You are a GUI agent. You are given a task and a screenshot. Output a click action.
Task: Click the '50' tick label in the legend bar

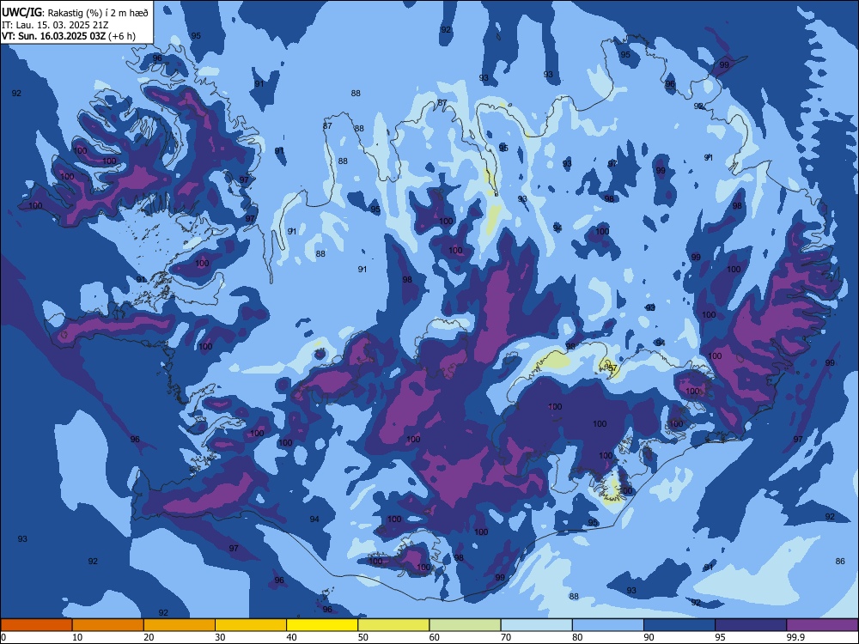click(362, 637)
